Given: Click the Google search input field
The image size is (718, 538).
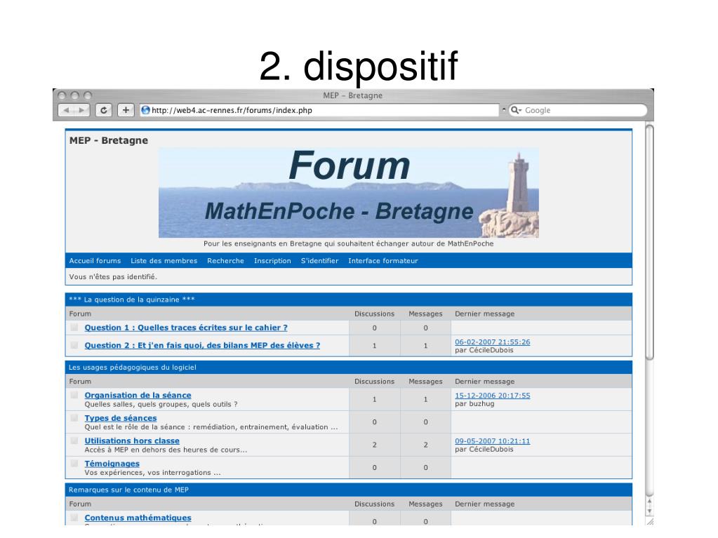Looking at the screenshot, I should click(x=578, y=110).
